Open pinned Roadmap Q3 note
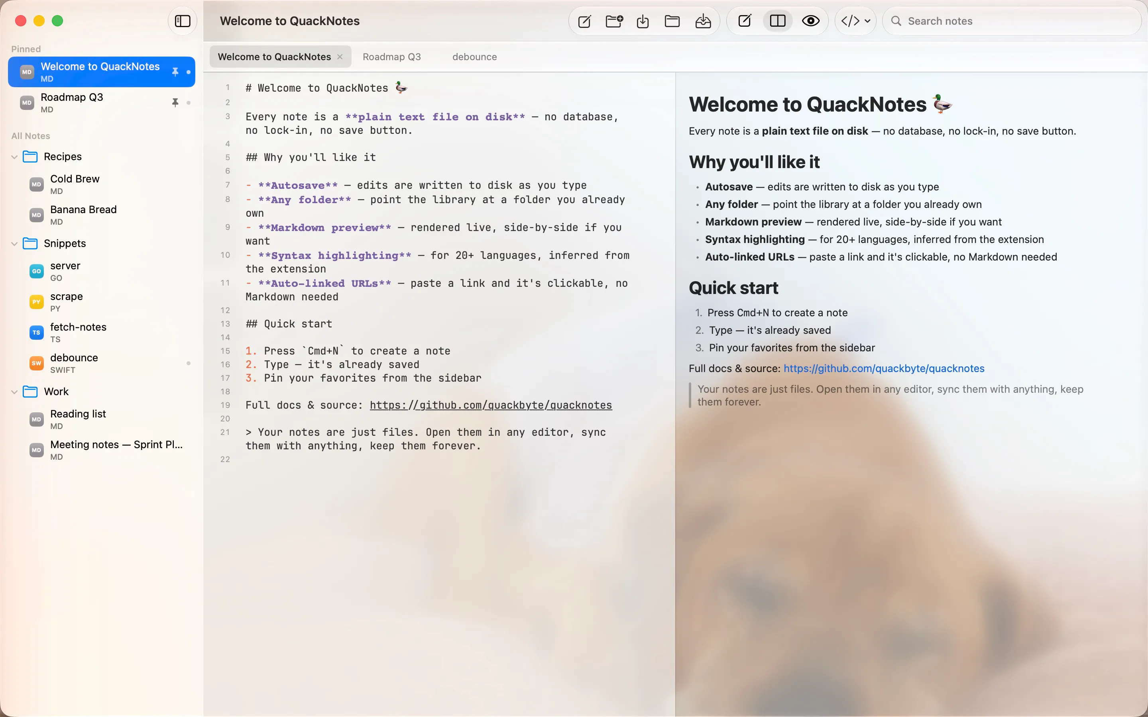The image size is (1148, 717). point(102,102)
